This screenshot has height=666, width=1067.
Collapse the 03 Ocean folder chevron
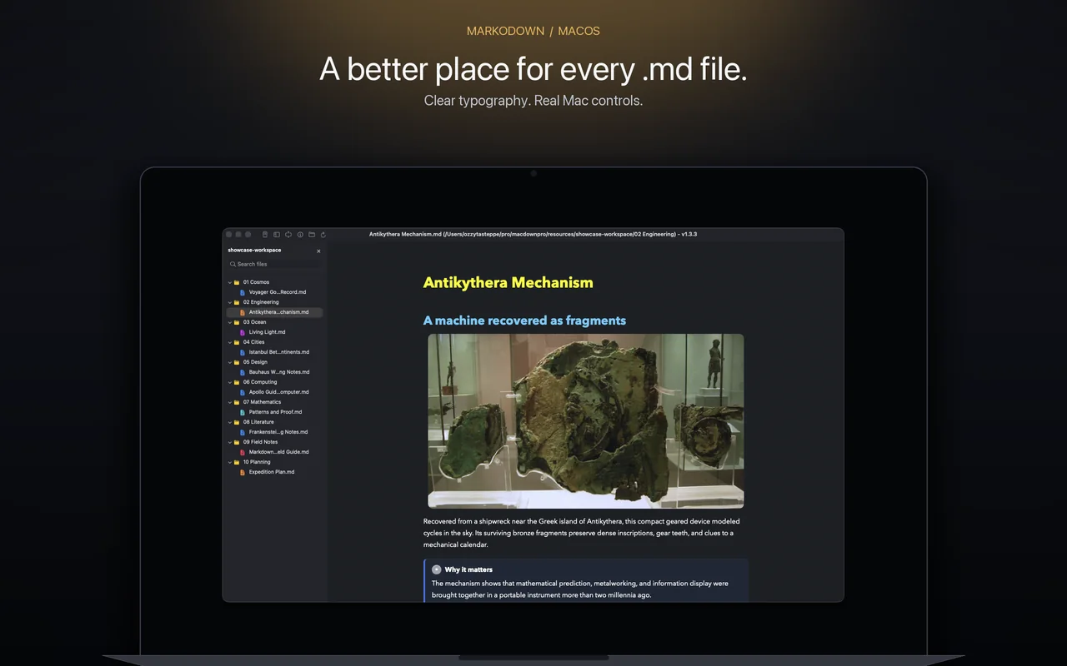point(229,322)
